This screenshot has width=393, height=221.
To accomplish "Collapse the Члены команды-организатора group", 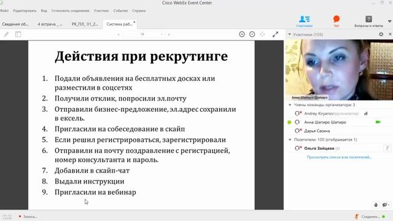I will tap(290, 105).
